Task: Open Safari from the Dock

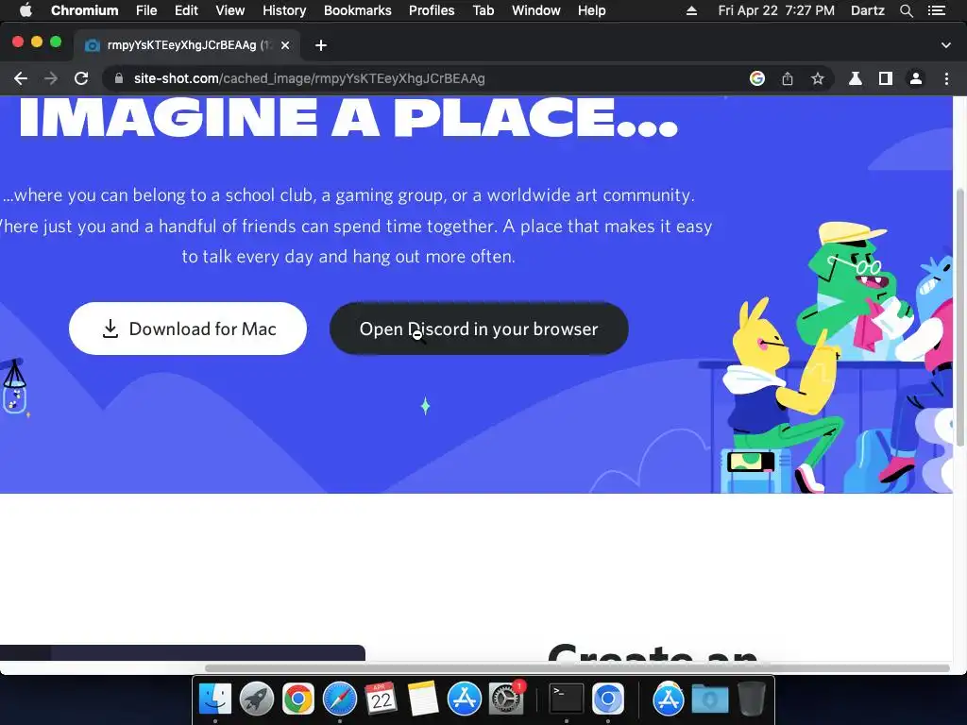Action: tap(340, 699)
